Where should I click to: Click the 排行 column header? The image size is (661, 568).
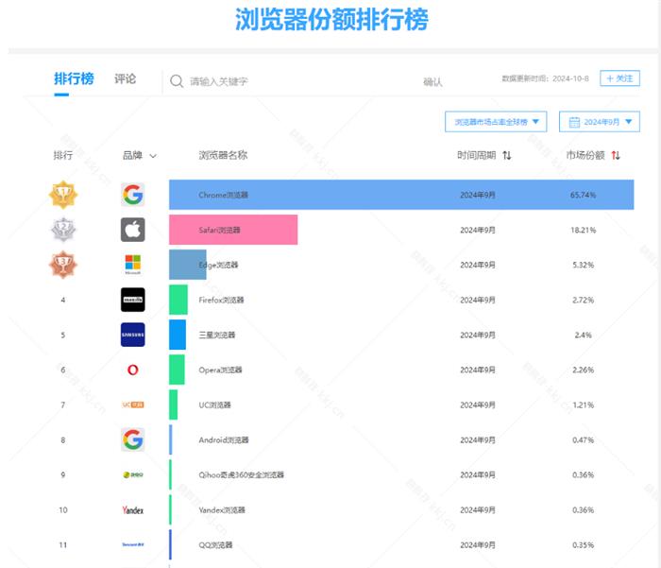[63, 155]
